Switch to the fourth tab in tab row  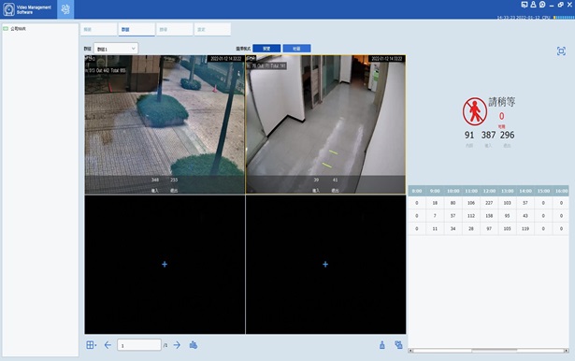(x=212, y=29)
